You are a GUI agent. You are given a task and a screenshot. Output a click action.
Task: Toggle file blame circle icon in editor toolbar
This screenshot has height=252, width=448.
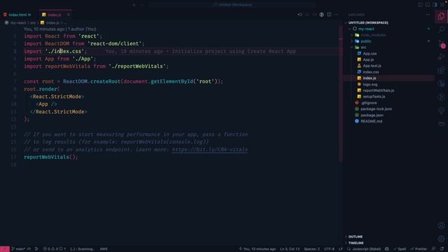[321, 15]
